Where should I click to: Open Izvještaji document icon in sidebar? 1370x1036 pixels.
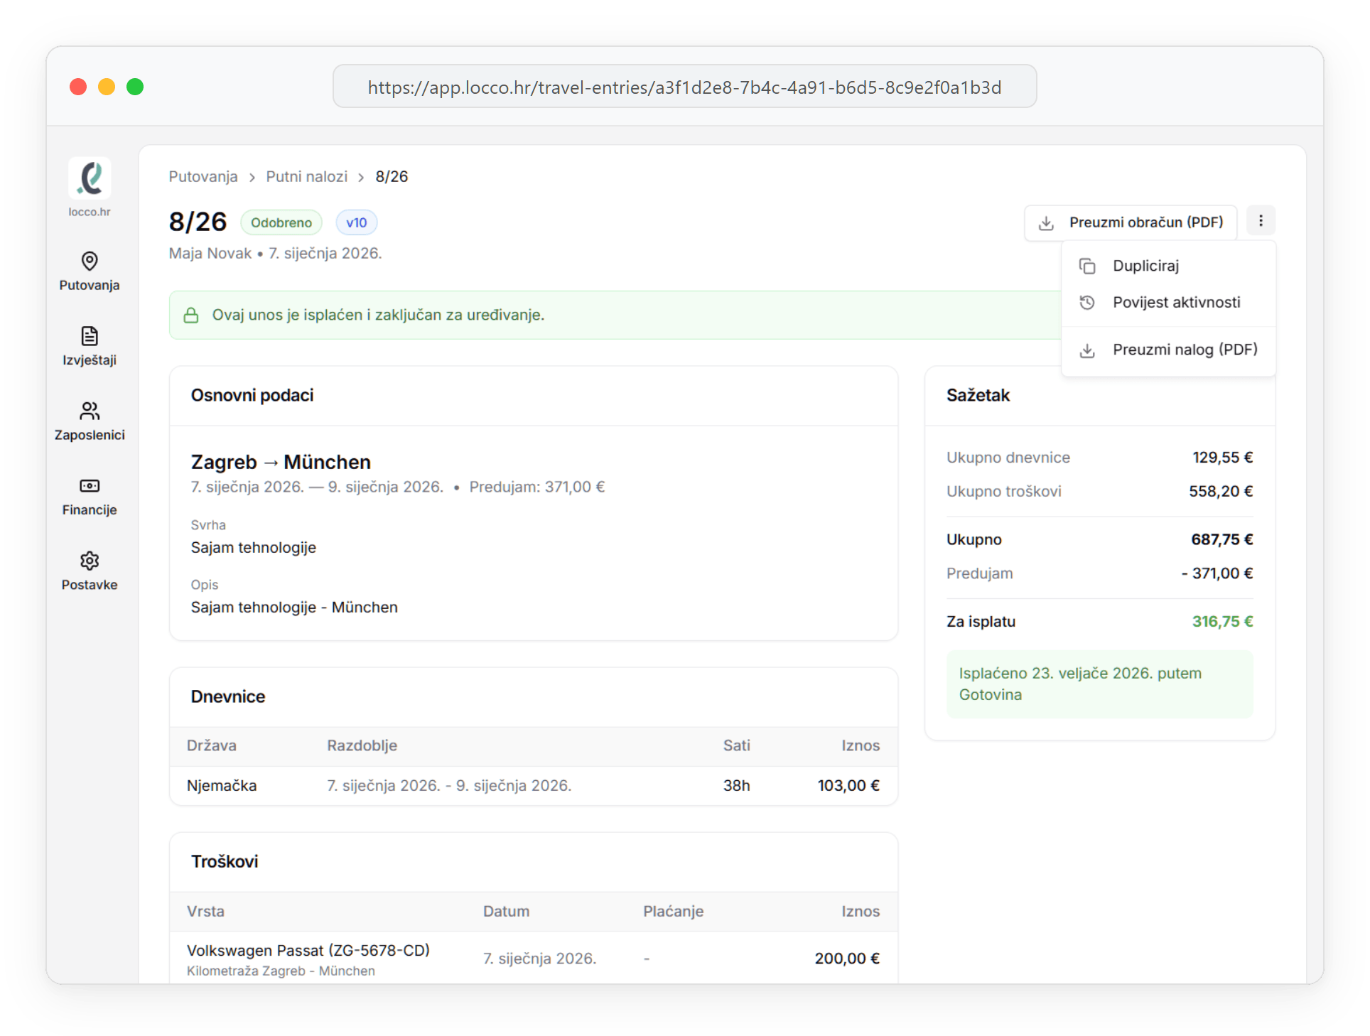pyautogui.click(x=90, y=336)
